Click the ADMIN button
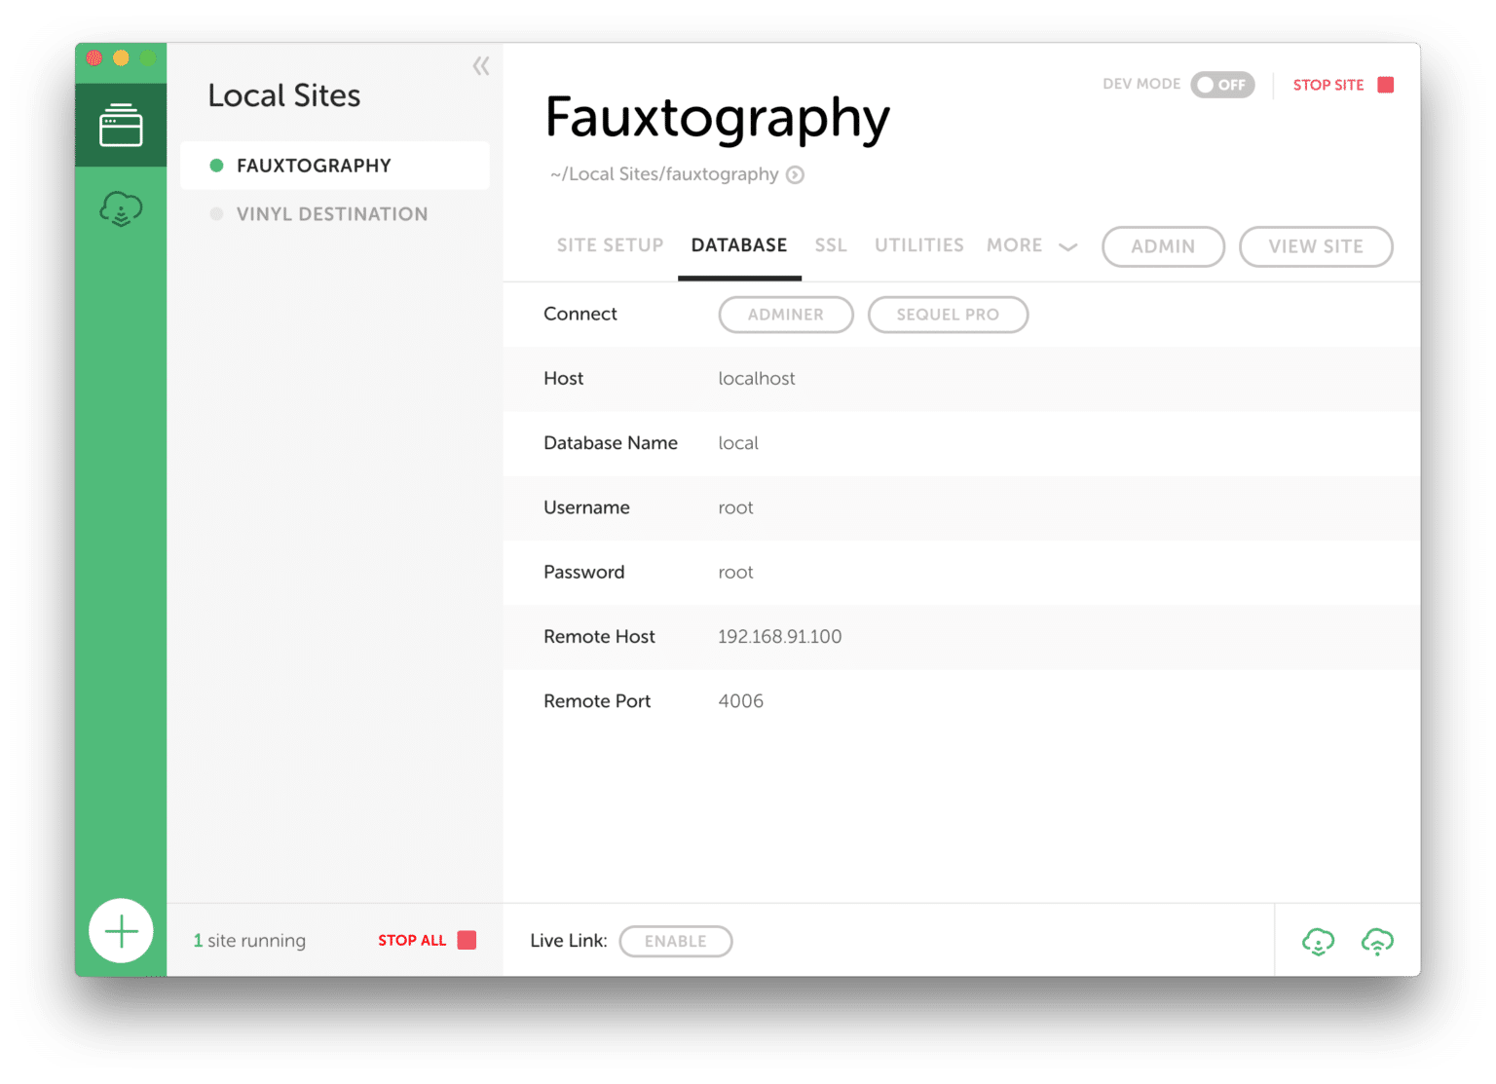 pyautogui.click(x=1163, y=246)
